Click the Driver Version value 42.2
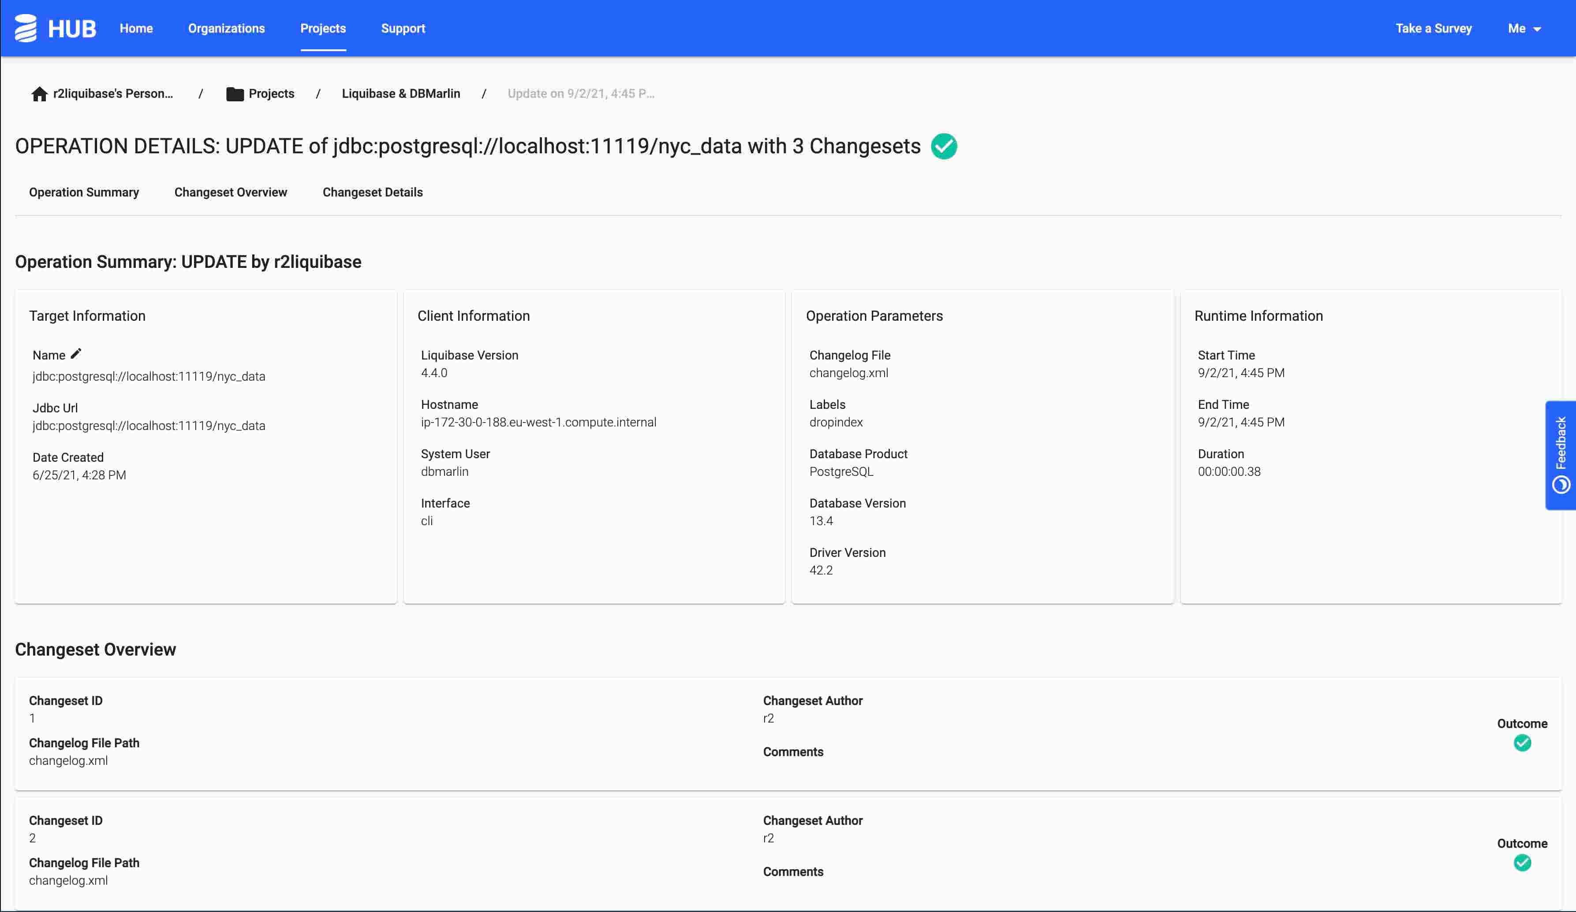This screenshot has width=1576, height=912. tap(821, 570)
